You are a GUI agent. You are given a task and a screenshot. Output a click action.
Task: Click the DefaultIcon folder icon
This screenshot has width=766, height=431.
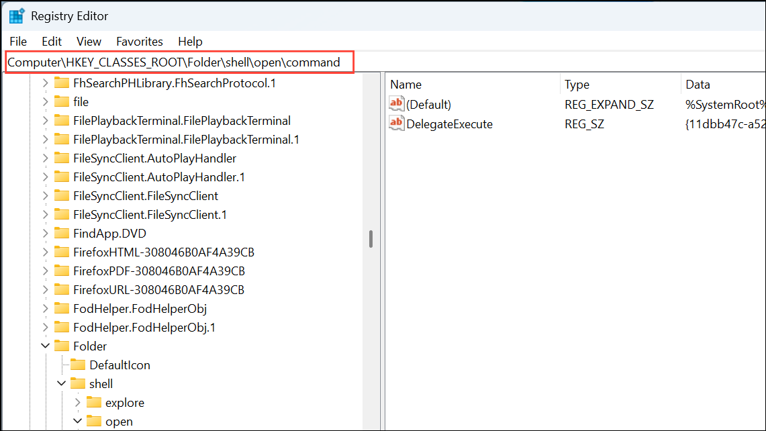(78, 365)
